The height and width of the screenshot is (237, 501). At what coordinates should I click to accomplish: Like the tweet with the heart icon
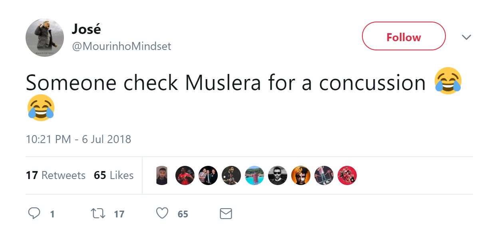click(x=162, y=214)
